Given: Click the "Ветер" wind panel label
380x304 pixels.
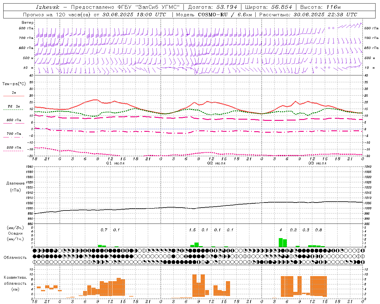Looking at the screenshot, I should tap(28, 23).
